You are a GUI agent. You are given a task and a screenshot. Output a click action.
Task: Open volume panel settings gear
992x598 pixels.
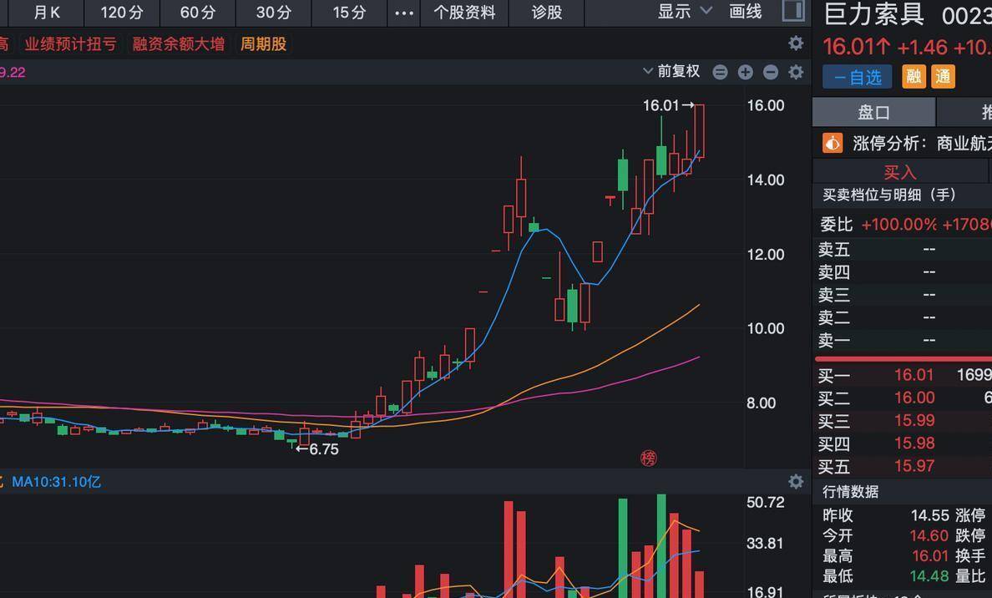pos(796,482)
